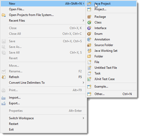Image resolution: width=141 pixels, height=137 pixels.
Task: Click the greyed Save All icon
Action: tap(4, 53)
